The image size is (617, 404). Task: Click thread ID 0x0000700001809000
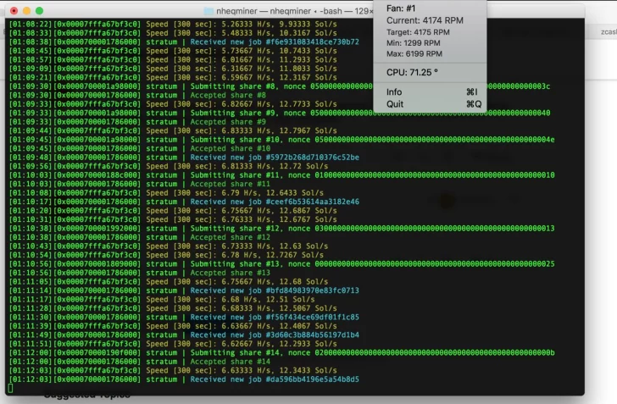tap(97, 264)
